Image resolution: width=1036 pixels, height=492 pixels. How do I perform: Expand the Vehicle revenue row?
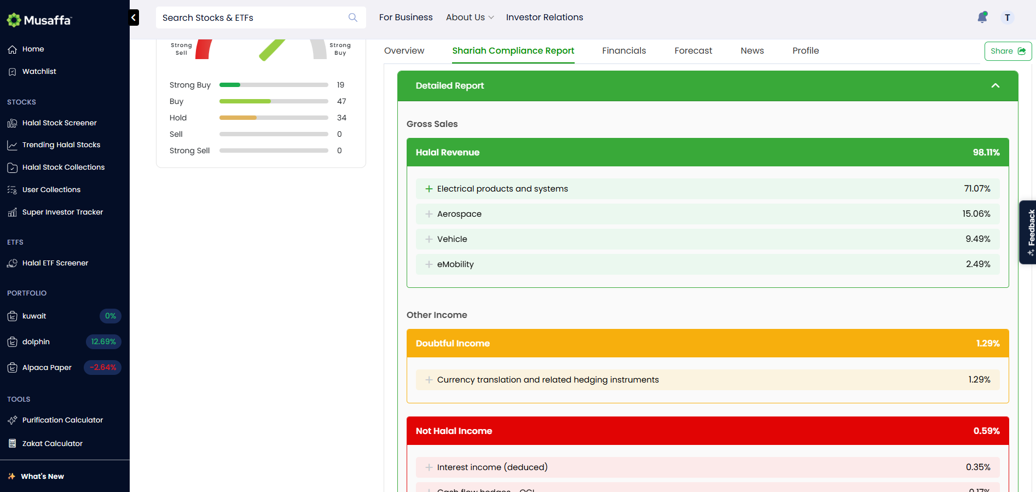(x=429, y=239)
